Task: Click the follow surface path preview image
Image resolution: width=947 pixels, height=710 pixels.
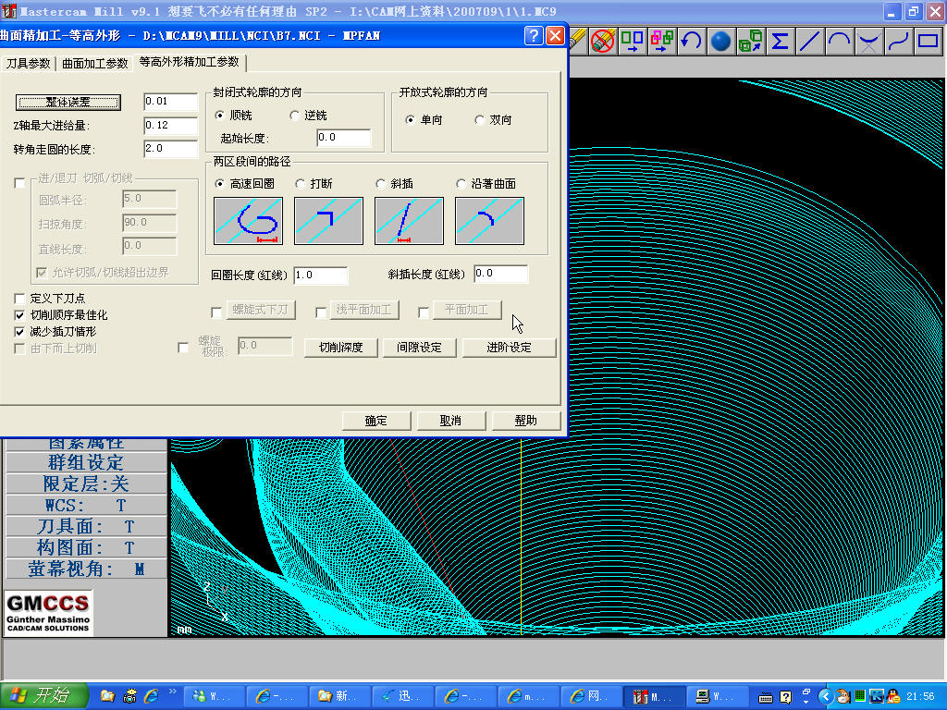Action: pos(489,221)
